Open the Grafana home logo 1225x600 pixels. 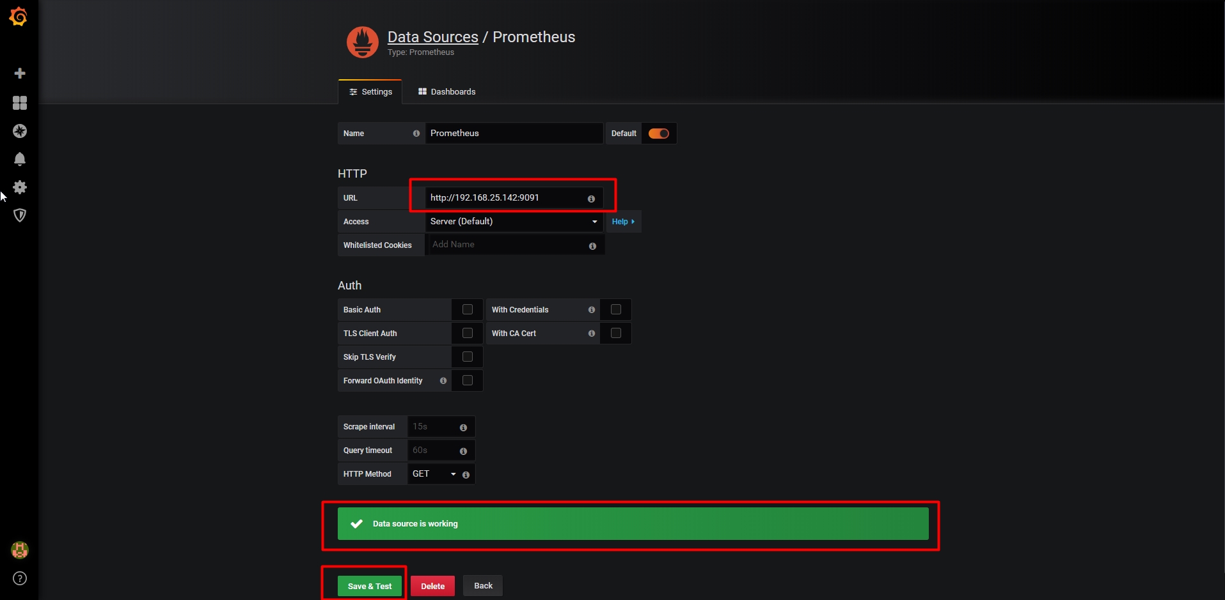pyautogui.click(x=19, y=17)
